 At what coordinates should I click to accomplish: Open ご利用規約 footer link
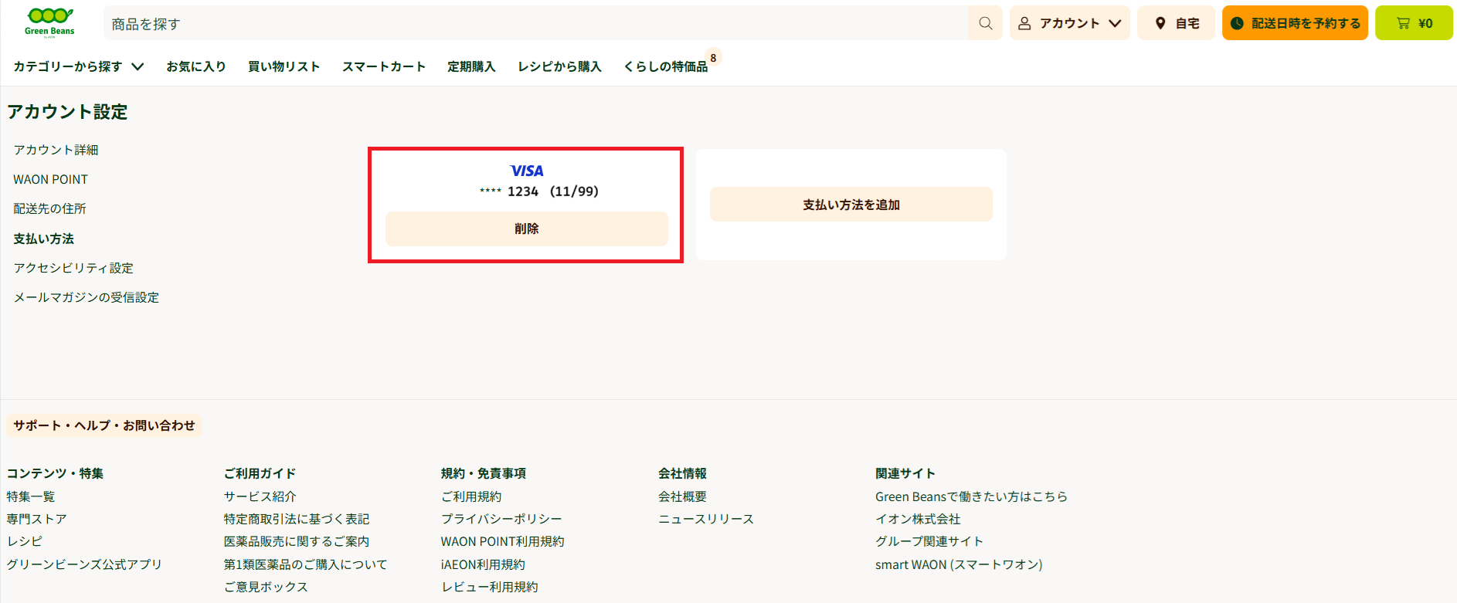click(x=471, y=496)
